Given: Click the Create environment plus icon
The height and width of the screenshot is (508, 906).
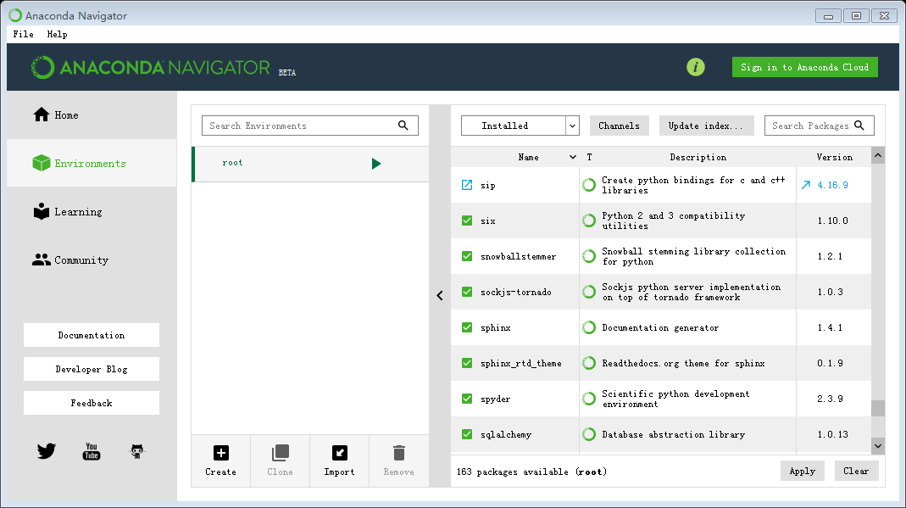Looking at the screenshot, I should [x=220, y=453].
